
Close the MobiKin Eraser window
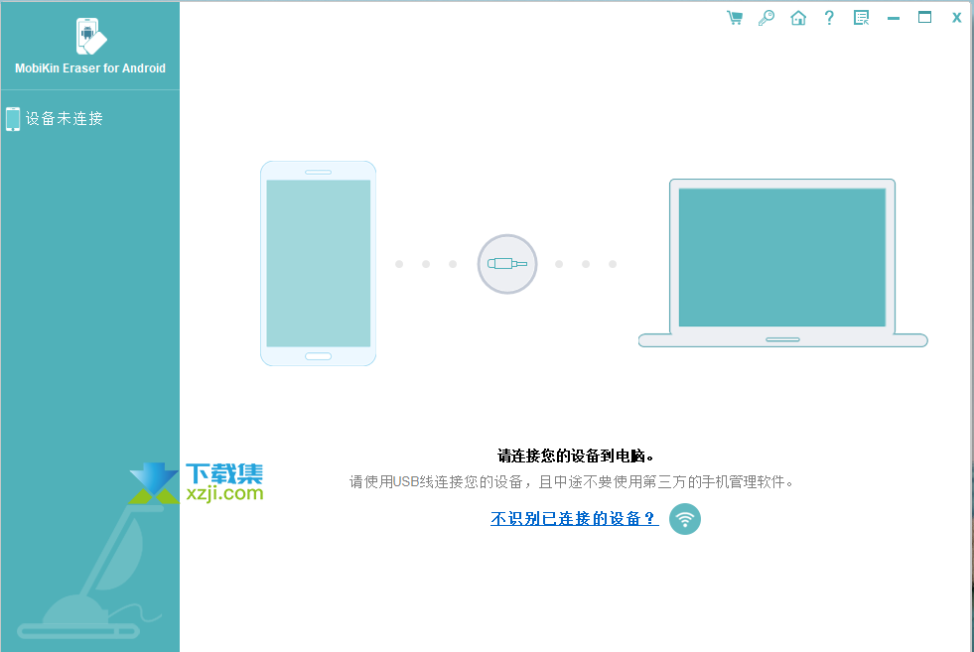(956, 18)
